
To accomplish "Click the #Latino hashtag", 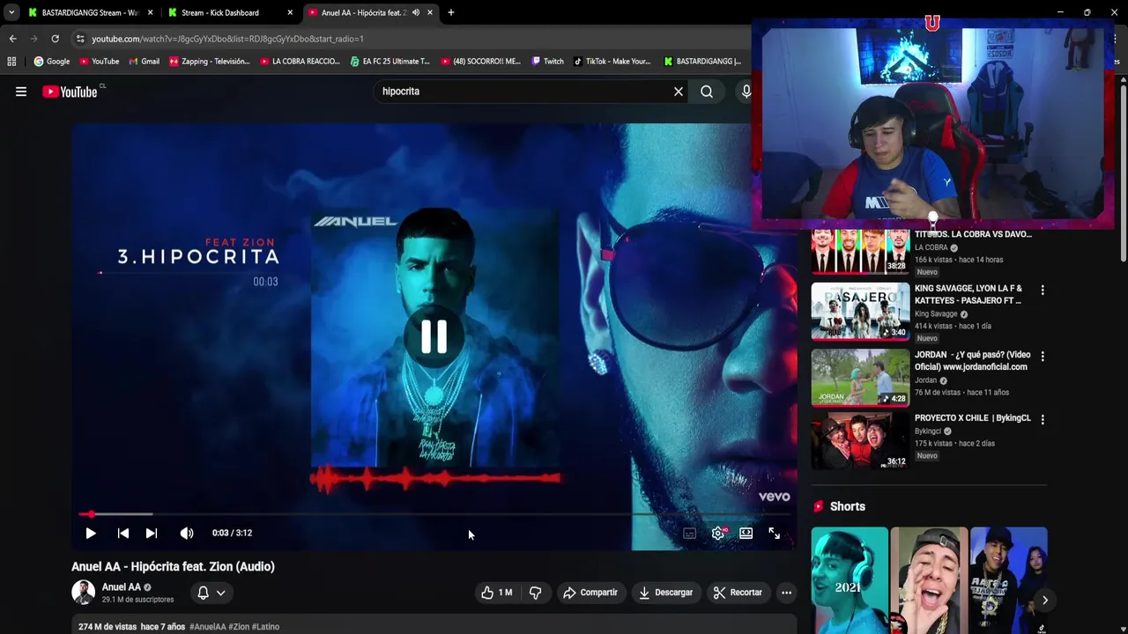I will (x=265, y=627).
